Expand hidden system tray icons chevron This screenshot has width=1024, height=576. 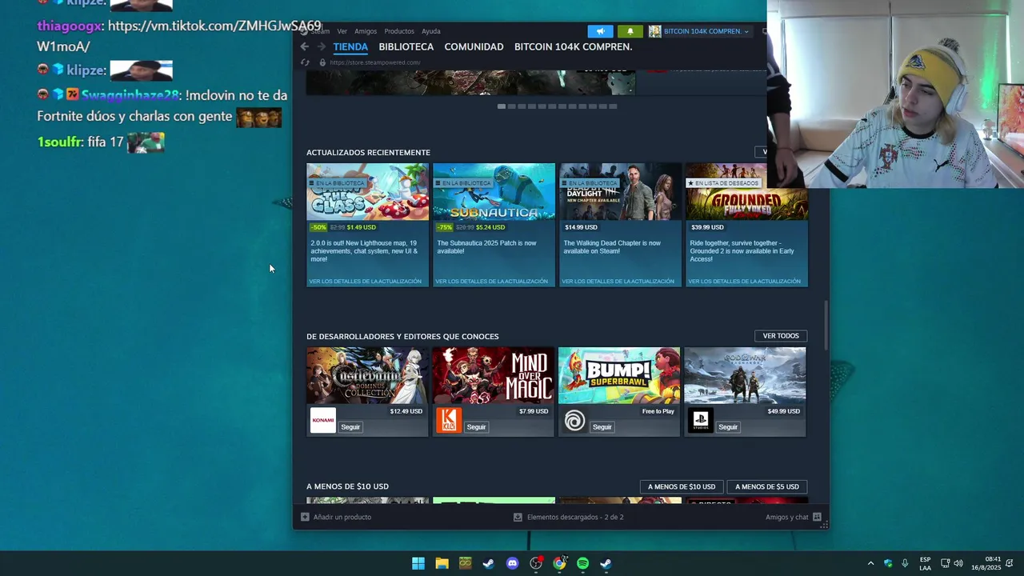870,563
